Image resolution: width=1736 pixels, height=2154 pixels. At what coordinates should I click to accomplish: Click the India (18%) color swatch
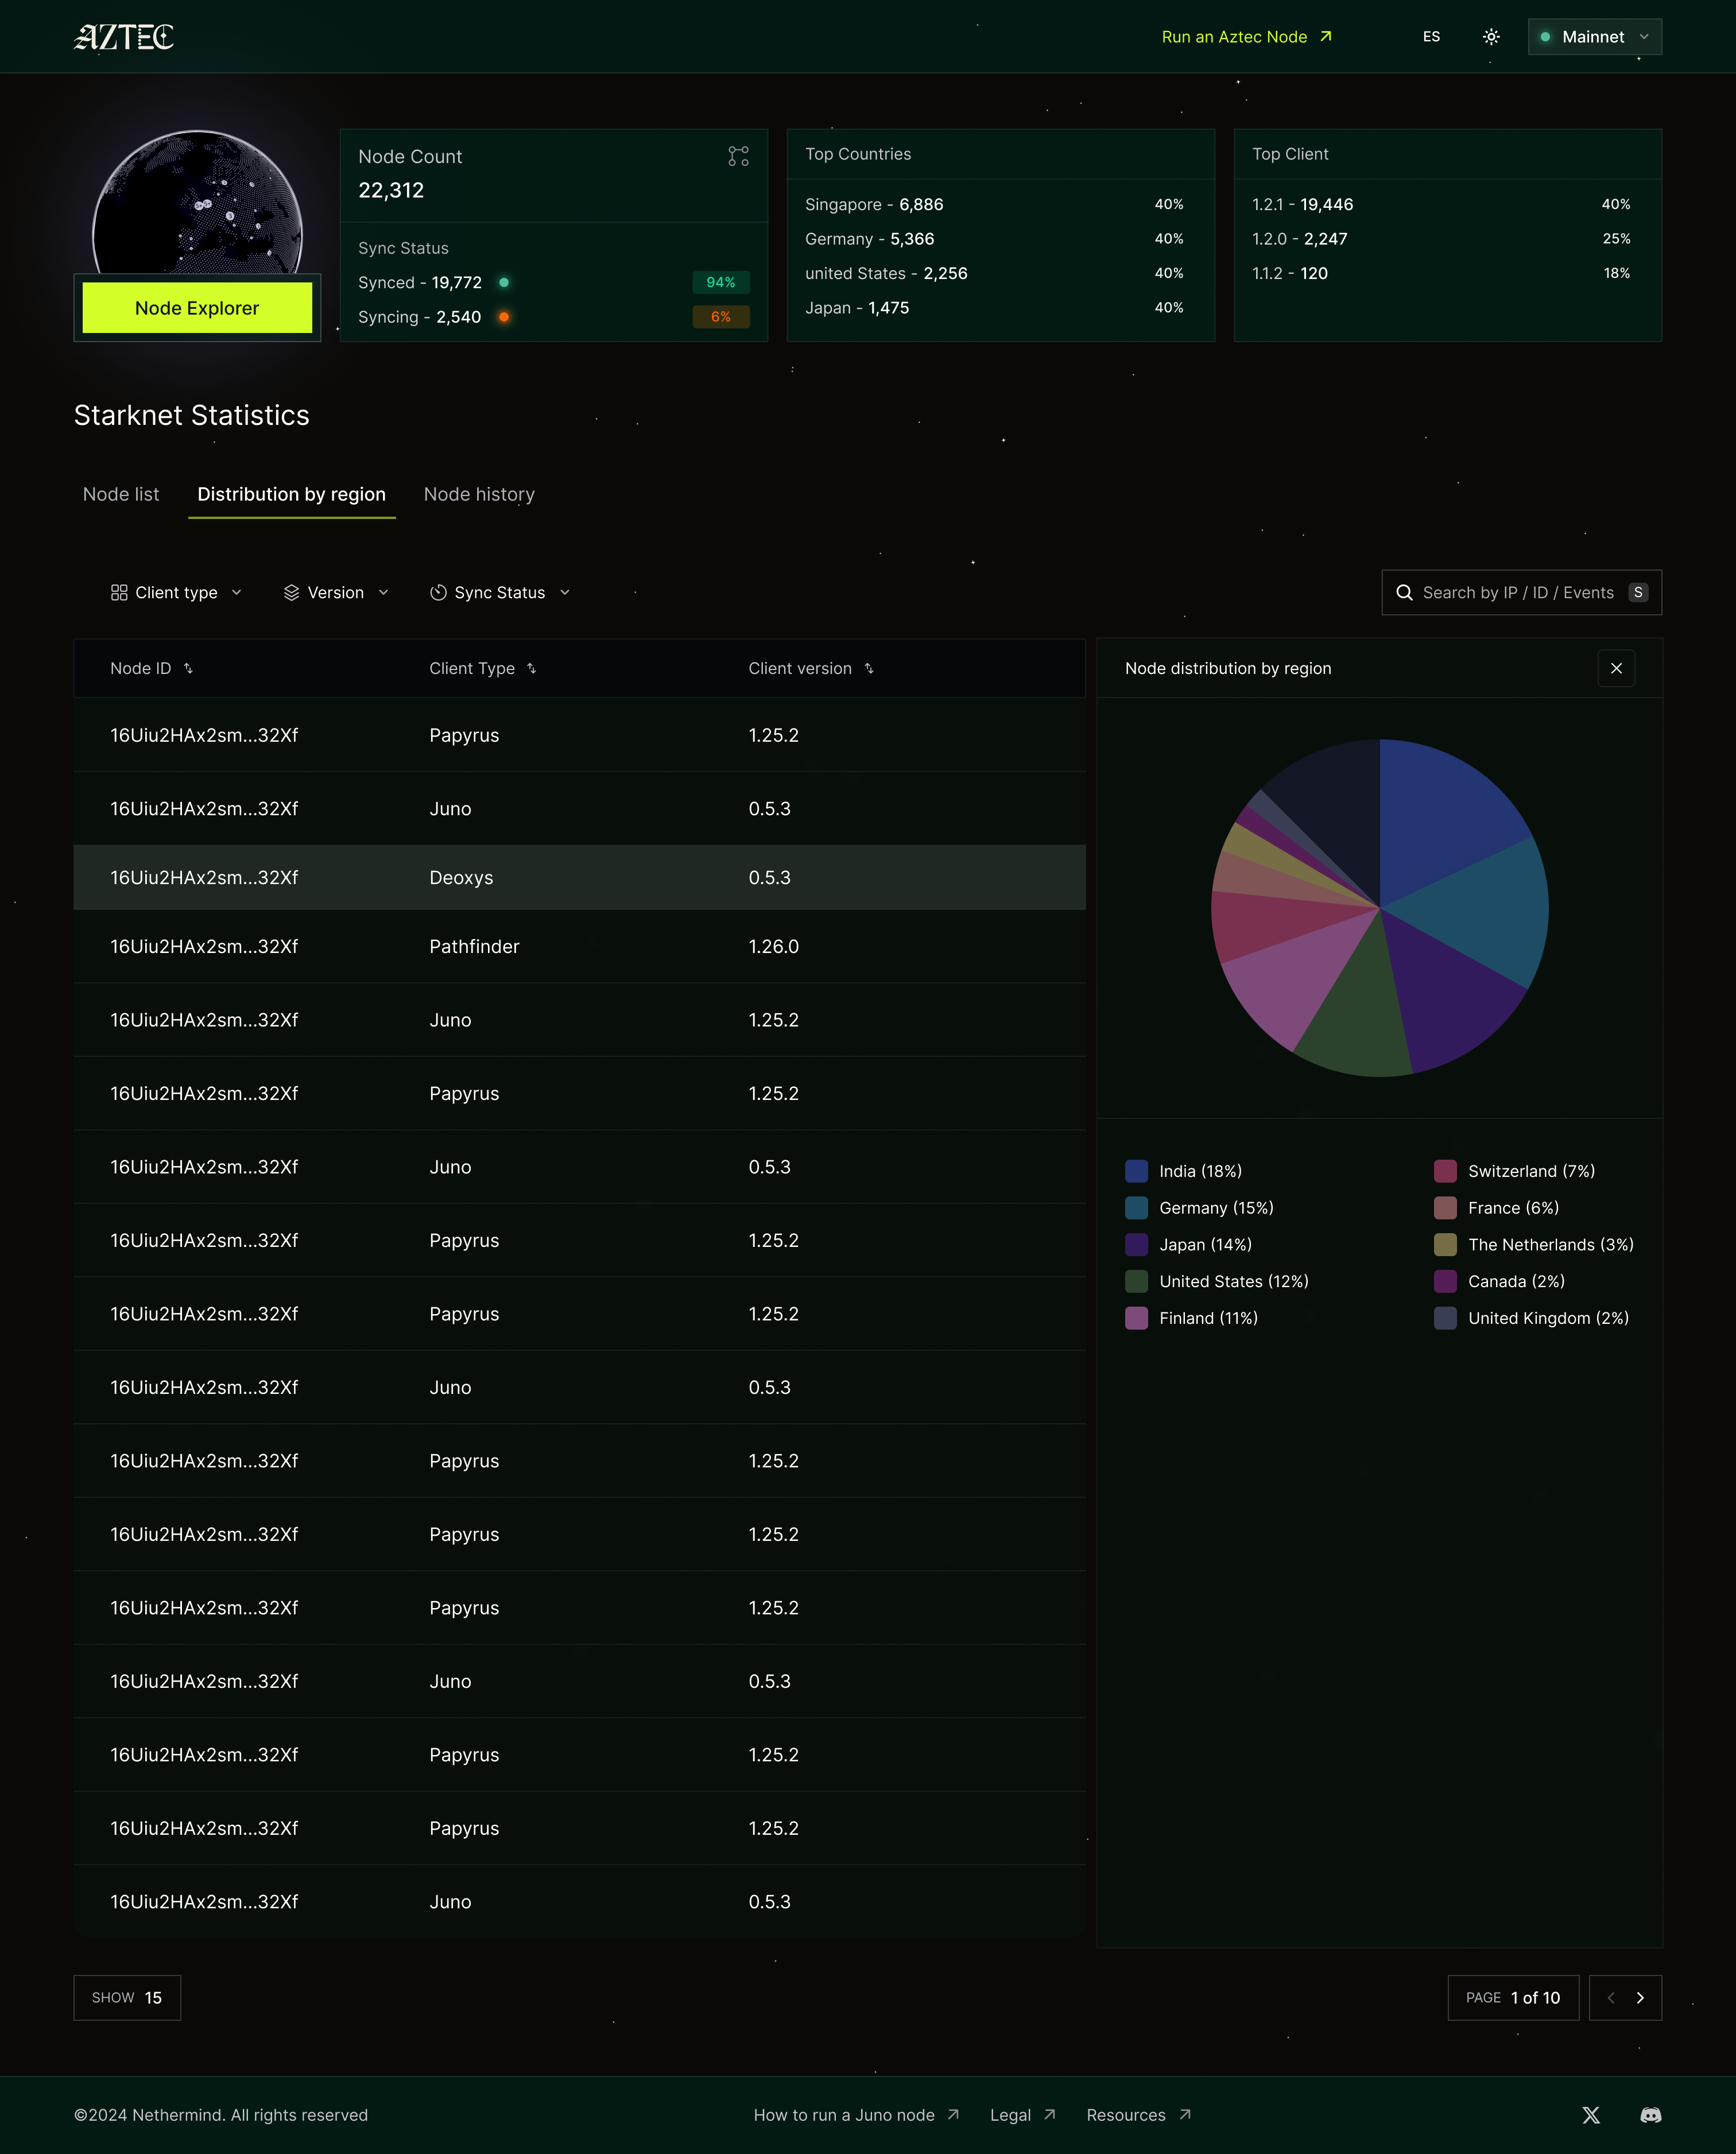tap(1136, 1171)
